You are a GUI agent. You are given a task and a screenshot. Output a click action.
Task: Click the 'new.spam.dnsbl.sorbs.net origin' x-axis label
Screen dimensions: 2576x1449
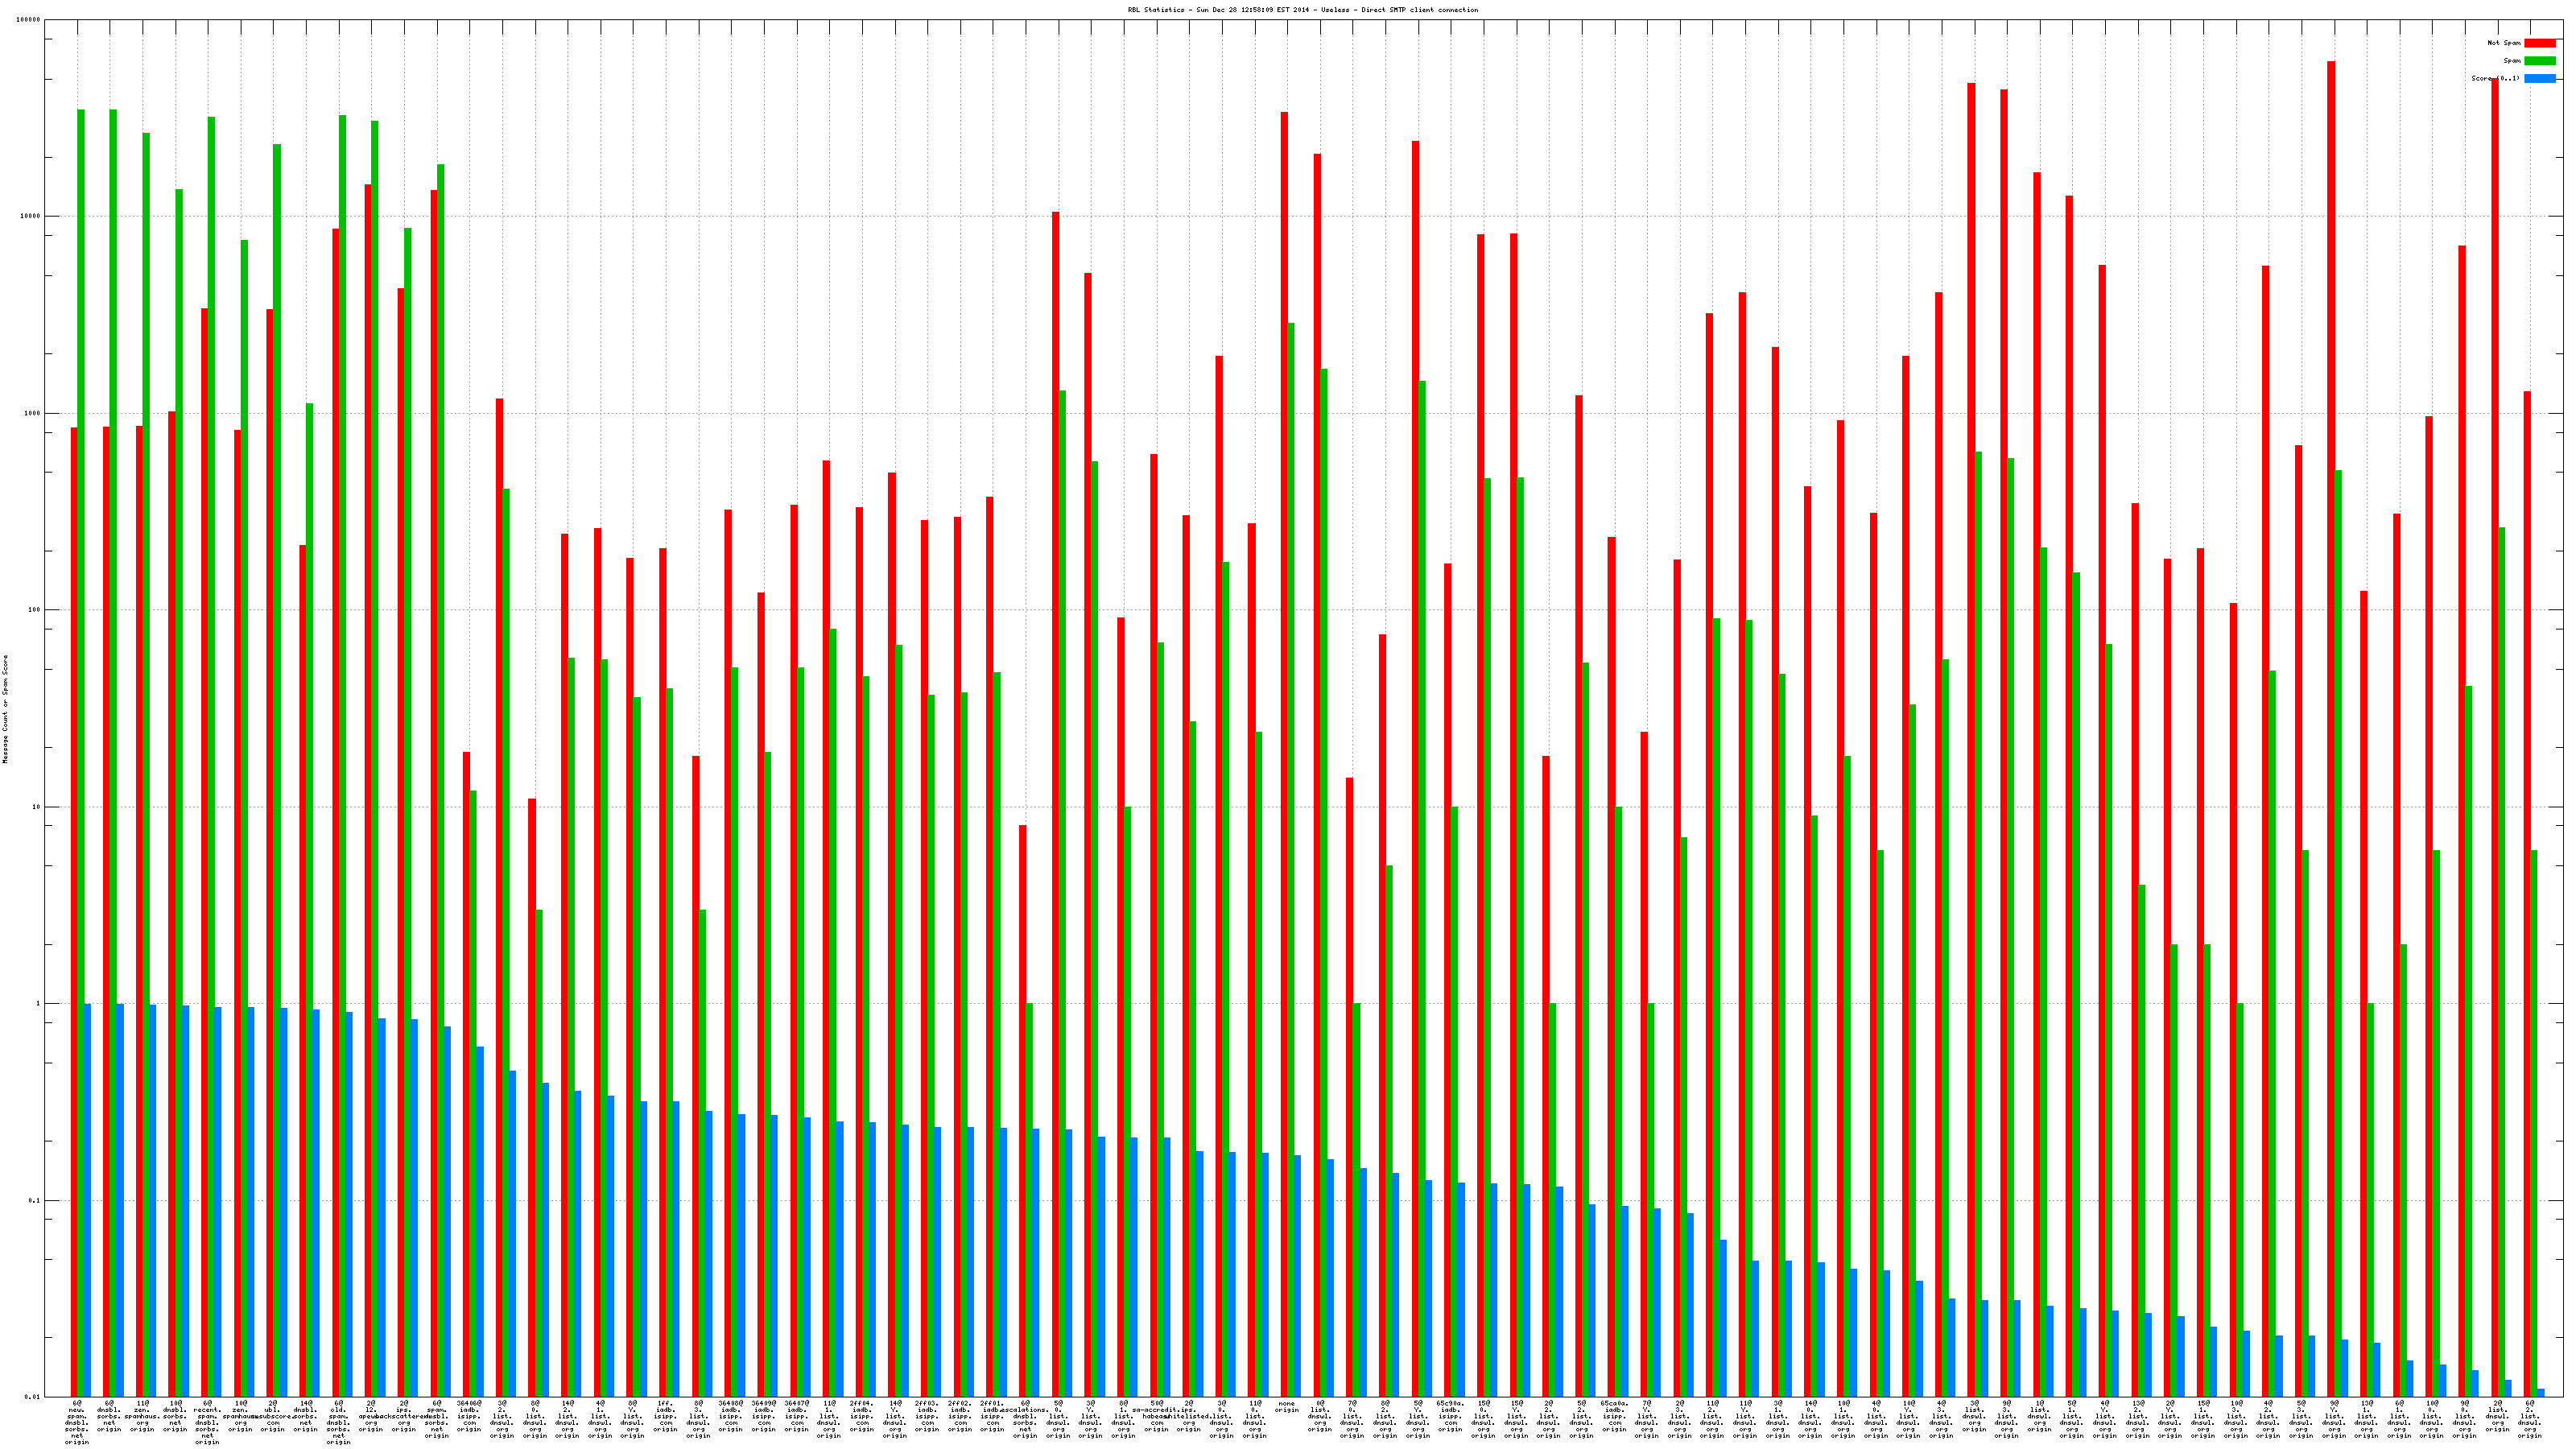coord(77,1422)
